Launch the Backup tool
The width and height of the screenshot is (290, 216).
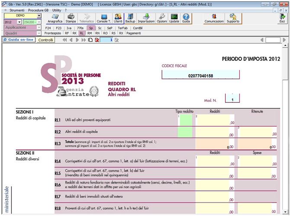tap(130, 19)
